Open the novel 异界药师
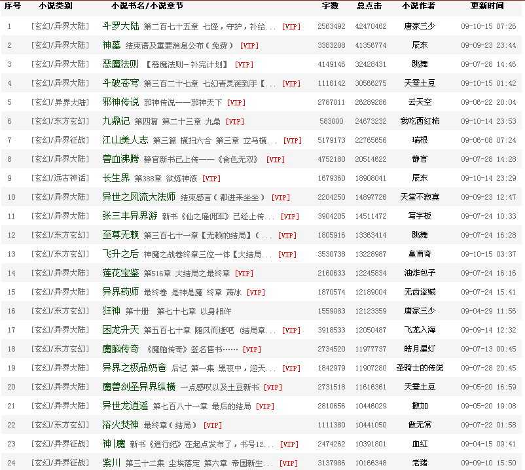The image size is (525, 470). click(x=120, y=292)
